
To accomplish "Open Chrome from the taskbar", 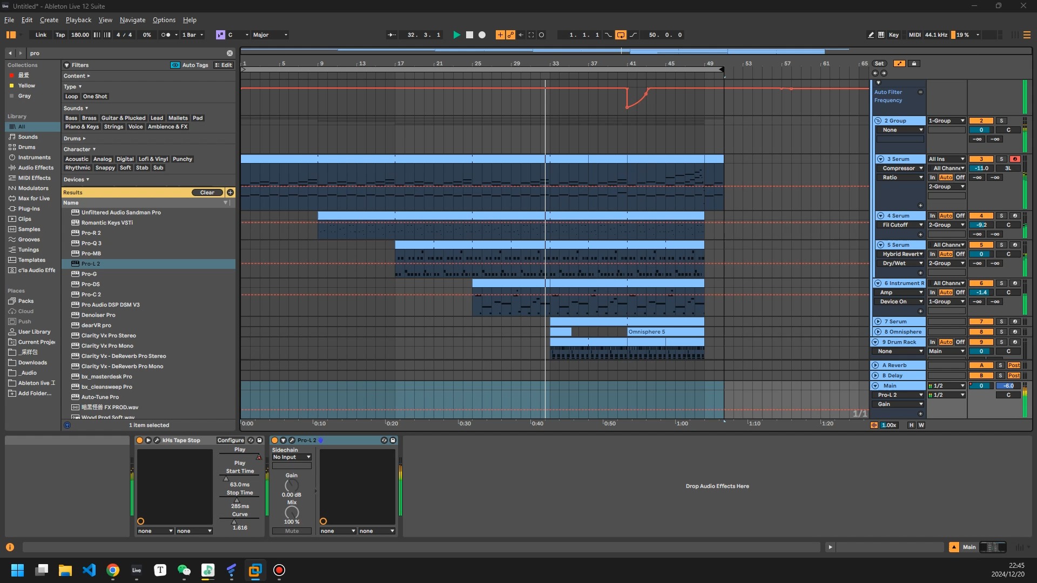I will coord(113,570).
